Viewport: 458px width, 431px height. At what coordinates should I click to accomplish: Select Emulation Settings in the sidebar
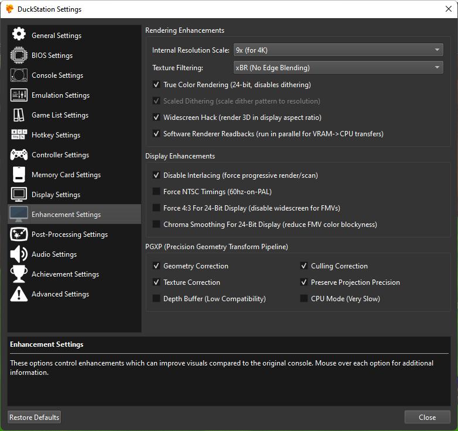coord(74,95)
